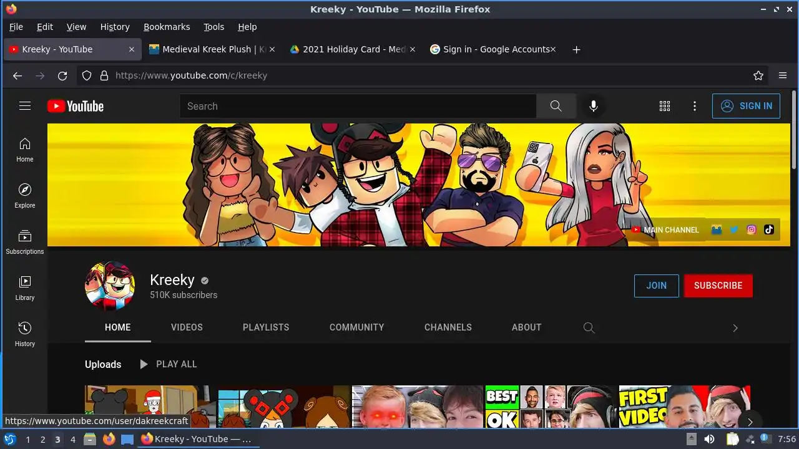Open the clipboard manager tray icon
Screen dimensions: 799x449
click(x=732, y=439)
